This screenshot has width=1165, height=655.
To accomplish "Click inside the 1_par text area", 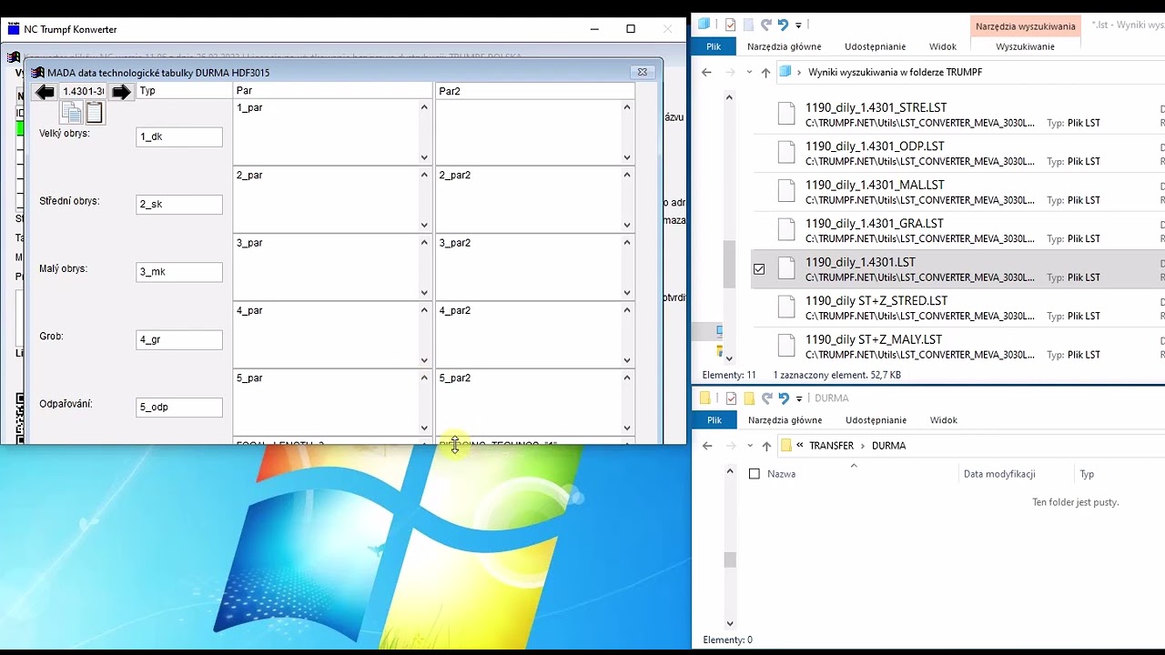I will pos(326,132).
